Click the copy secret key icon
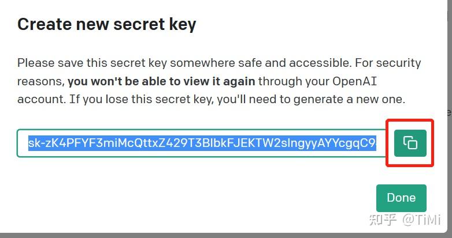 pos(410,143)
